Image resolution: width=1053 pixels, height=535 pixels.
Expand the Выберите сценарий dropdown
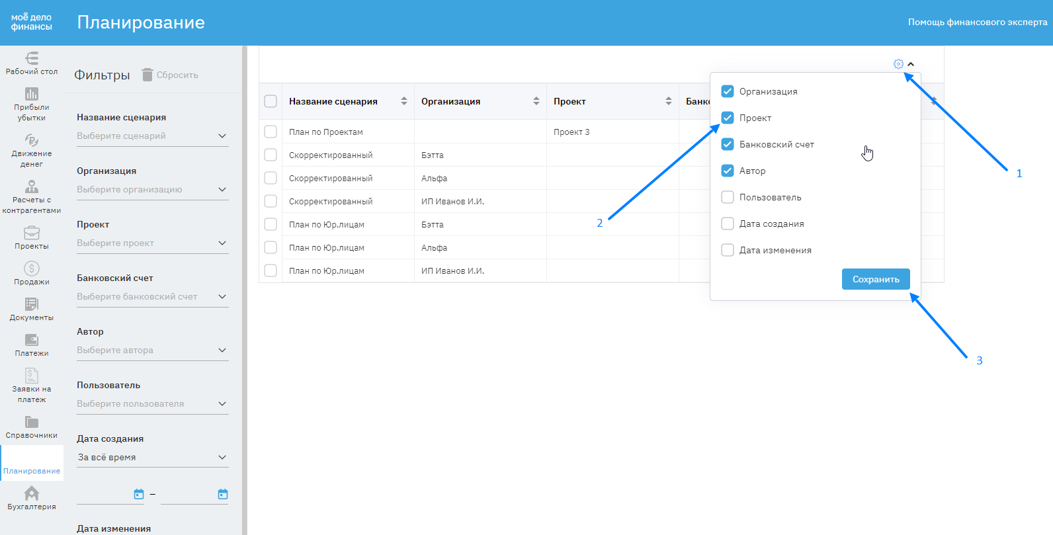click(x=153, y=136)
